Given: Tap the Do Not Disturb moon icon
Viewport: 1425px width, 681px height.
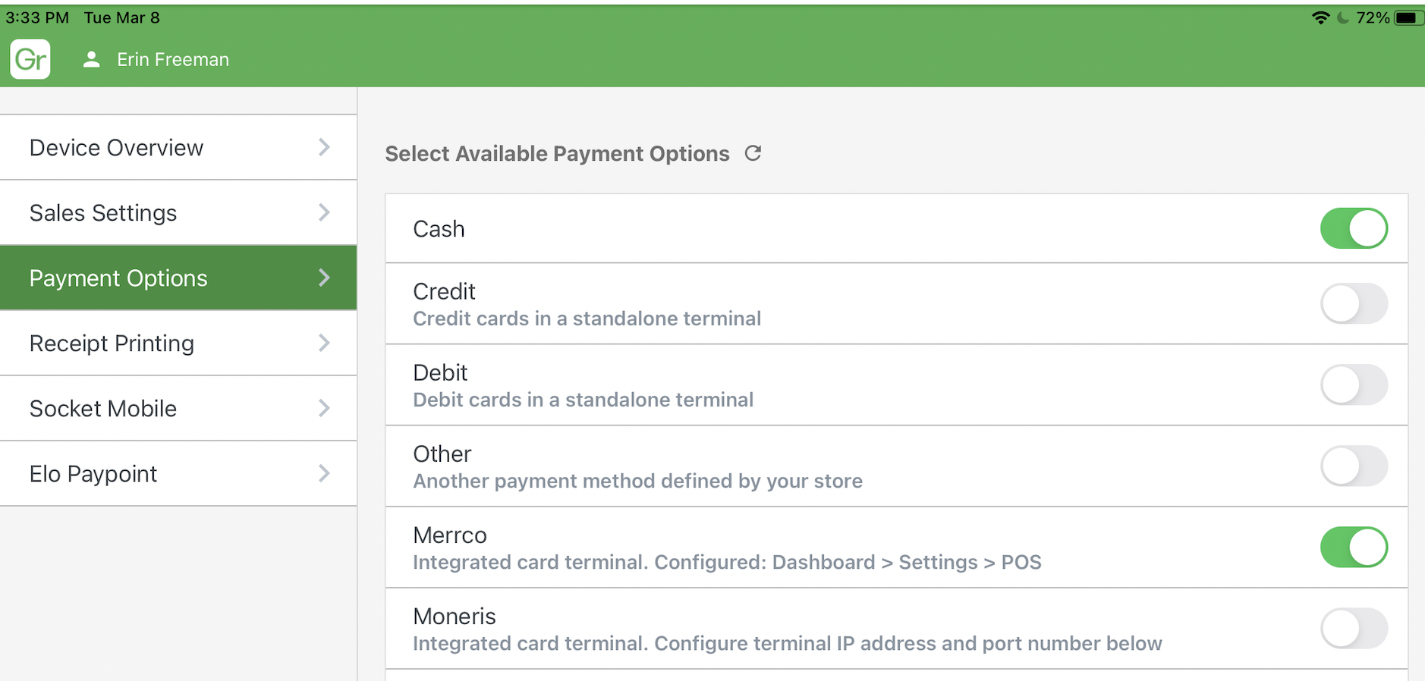Looking at the screenshot, I should [1343, 17].
